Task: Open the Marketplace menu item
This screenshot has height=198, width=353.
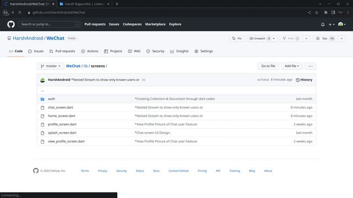Action: (155, 24)
